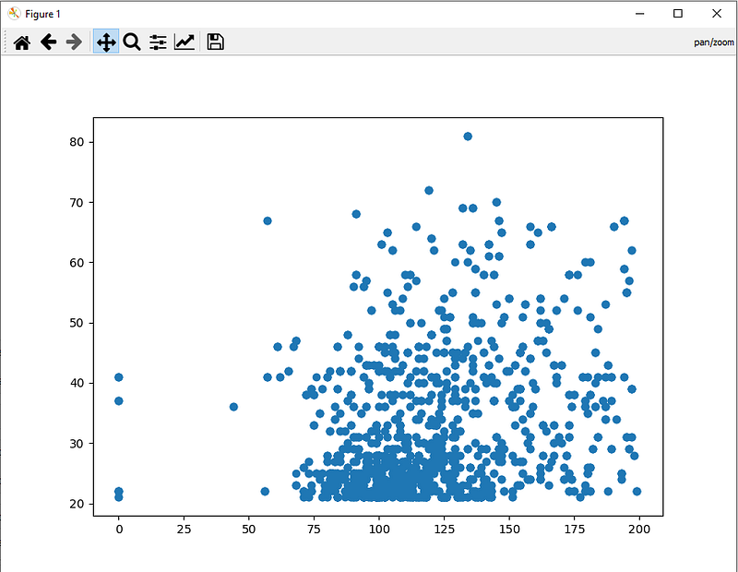The height and width of the screenshot is (572, 738).
Task: Go forward to next view arrow
Action: (x=74, y=42)
